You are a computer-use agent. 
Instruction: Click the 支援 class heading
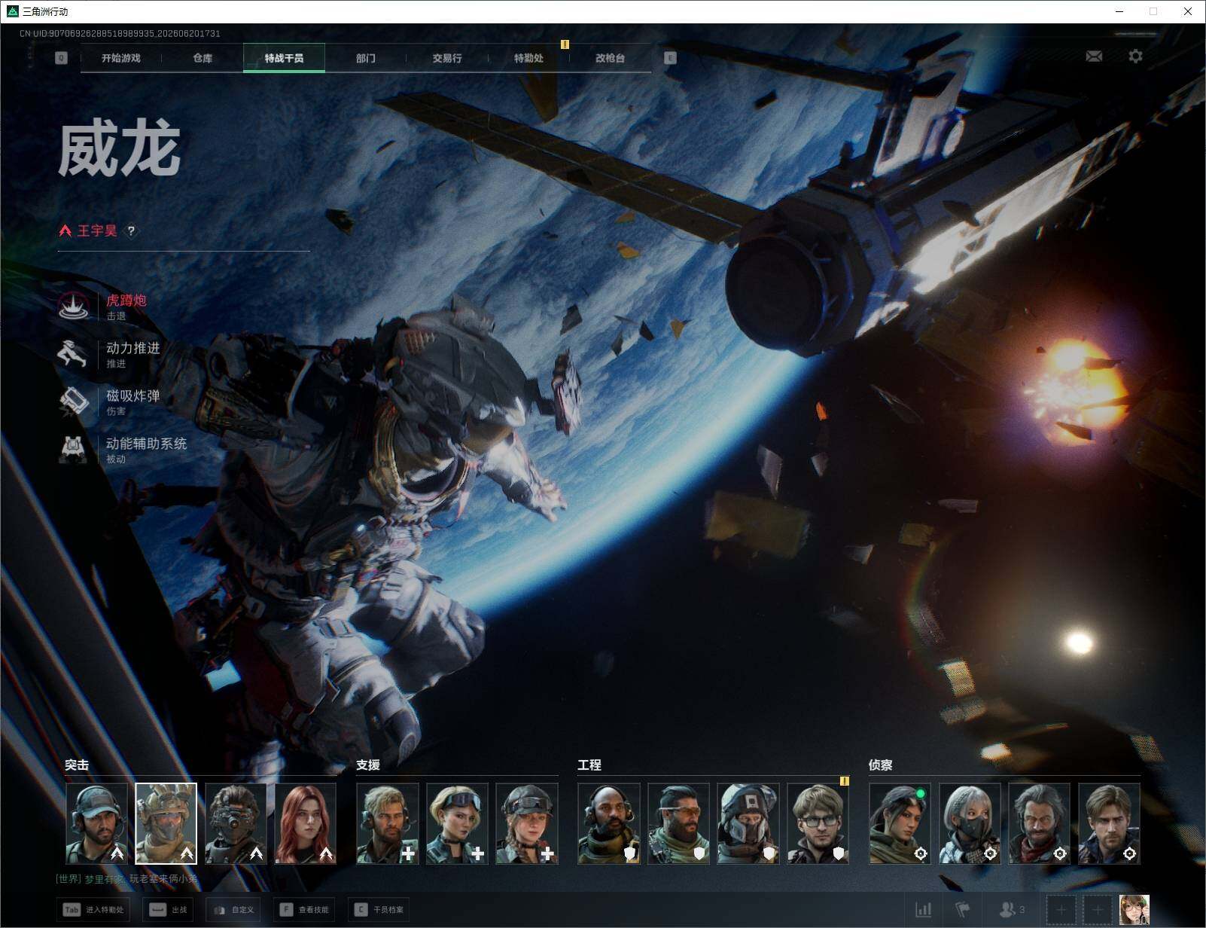point(368,765)
